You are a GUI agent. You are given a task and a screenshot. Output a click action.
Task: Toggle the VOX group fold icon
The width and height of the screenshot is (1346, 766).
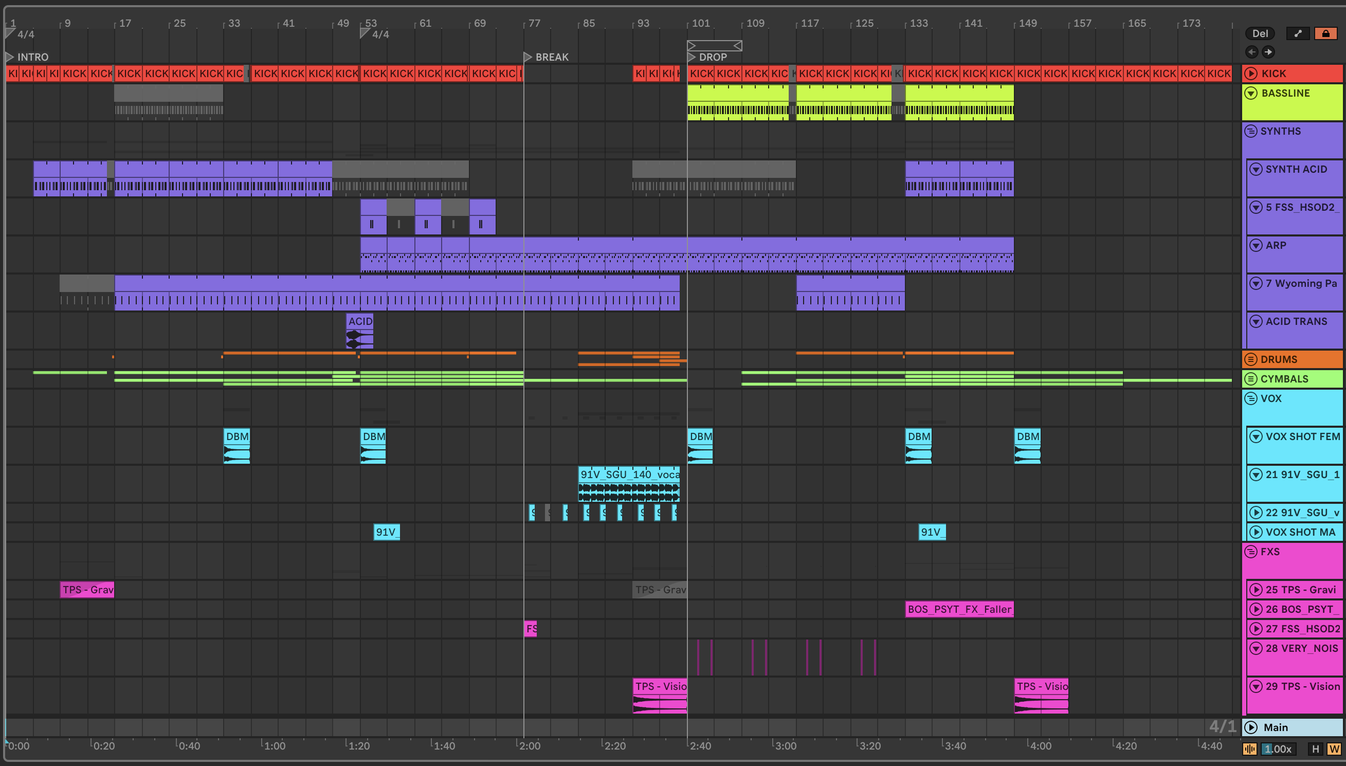pos(1251,398)
